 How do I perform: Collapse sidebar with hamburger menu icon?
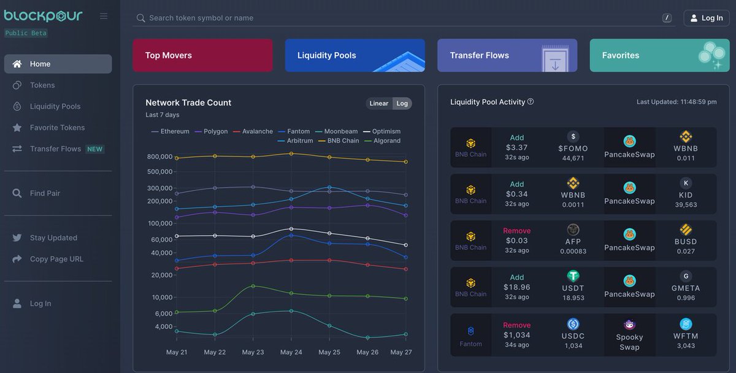pos(104,16)
